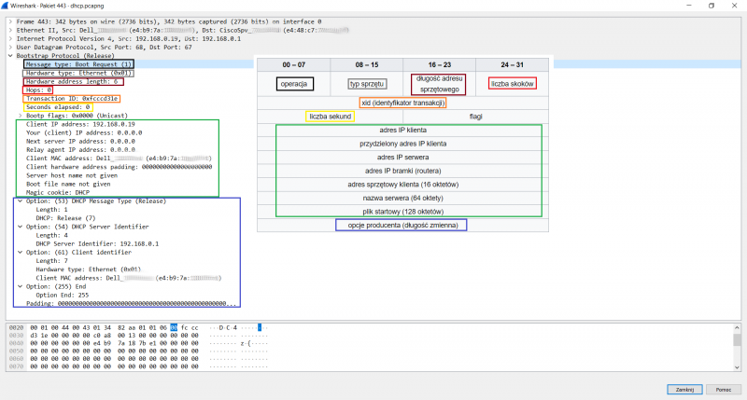This screenshot has width=747, height=400.
Task: Expand the Ethernet II protocol row
Action: (x=10, y=29)
